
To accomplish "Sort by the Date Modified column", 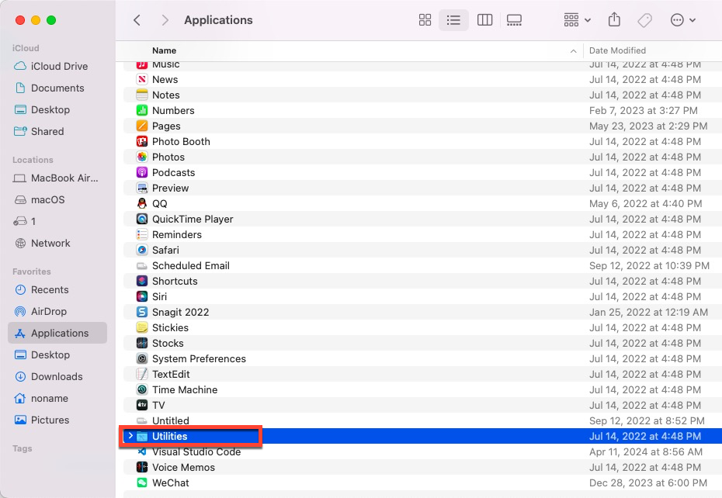I will pos(617,50).
